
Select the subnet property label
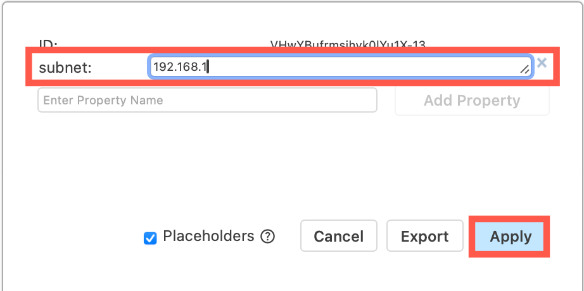pos(65,67)
